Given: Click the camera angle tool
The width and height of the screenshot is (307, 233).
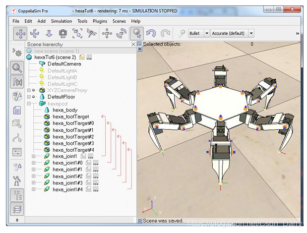Looking at the screenshot, I should pyautogui.click(x=63, y=33).
